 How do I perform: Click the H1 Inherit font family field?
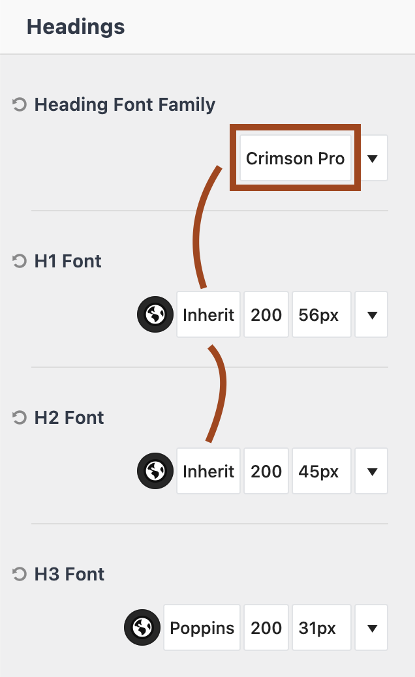coord(209,314)
